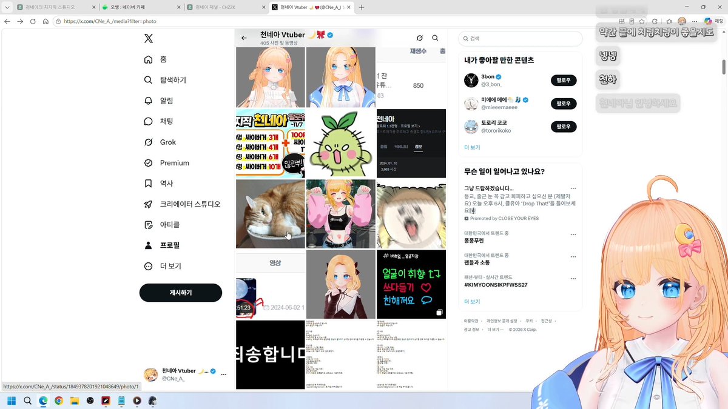Open options for 폼폼푸린 trend
Screen dimensions: 728x409
pos(573,233)
